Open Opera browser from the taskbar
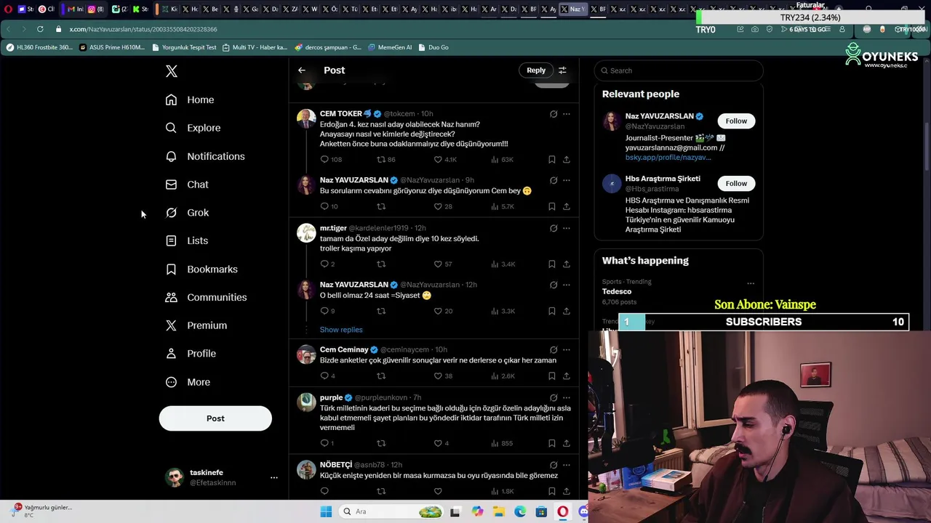This screenshot has height=523, width=931. click(562, 511)
